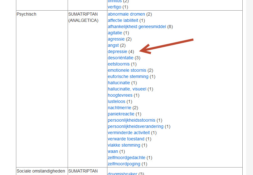The image size is (253, 175).
Task: Select 'emotionele stoornis' link
Action: click(127, 70)
